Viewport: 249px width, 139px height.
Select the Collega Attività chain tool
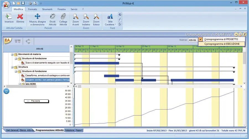pyautogui.click(x=63, y=20)
